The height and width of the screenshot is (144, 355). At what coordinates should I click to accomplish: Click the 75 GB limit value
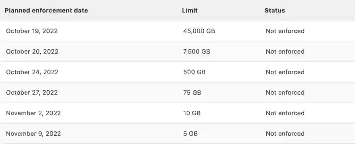(x=192, y=93)
